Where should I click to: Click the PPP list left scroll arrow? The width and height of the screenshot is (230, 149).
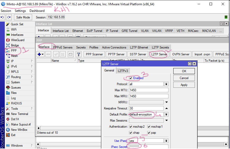point(39,128)
